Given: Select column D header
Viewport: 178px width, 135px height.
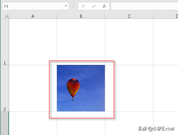Looking at the screenshot, I should pyautogui.click(x=166, y=16).
